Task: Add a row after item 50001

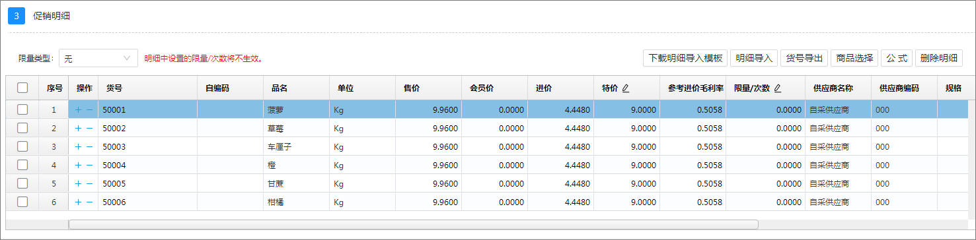Action: pyautogui.click(x=78, y=110)
